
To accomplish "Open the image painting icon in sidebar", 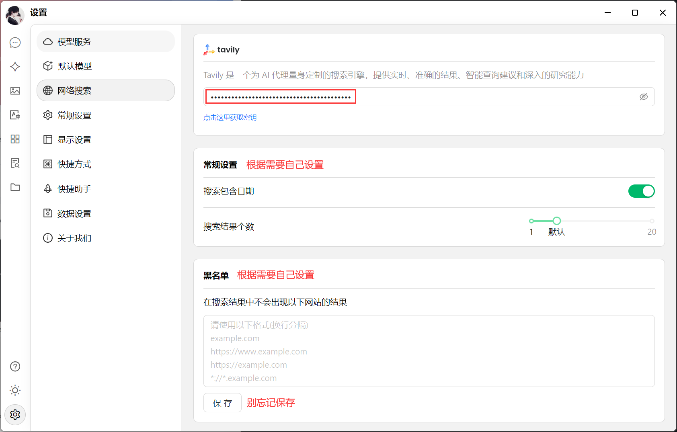I will 15,91.
